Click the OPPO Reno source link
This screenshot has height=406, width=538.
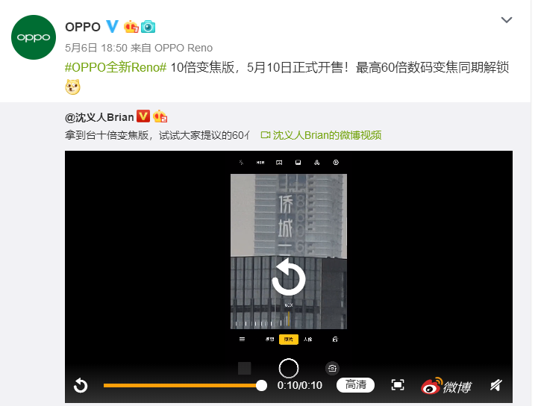tap(184, 48)
